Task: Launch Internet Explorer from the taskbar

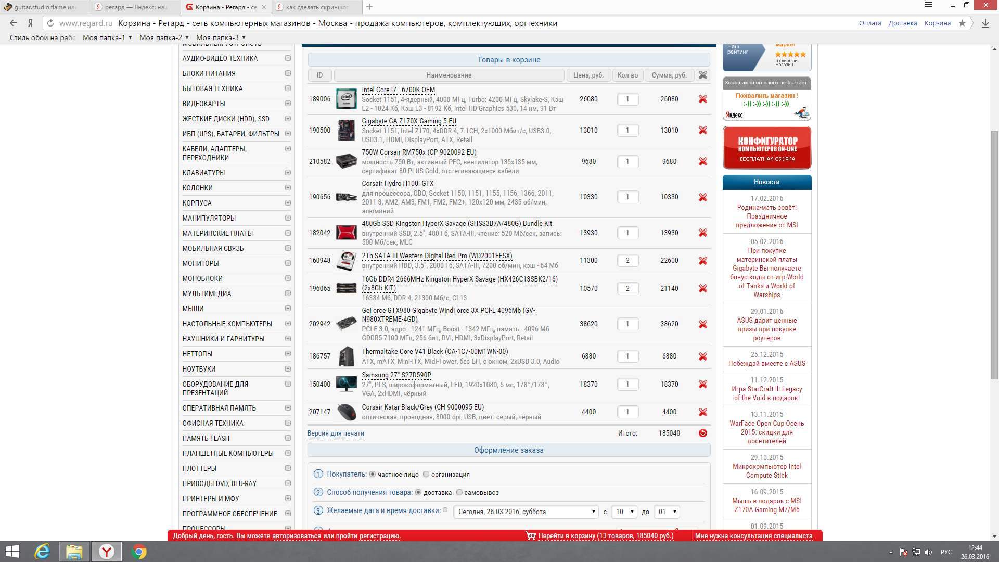Action: 42,552
